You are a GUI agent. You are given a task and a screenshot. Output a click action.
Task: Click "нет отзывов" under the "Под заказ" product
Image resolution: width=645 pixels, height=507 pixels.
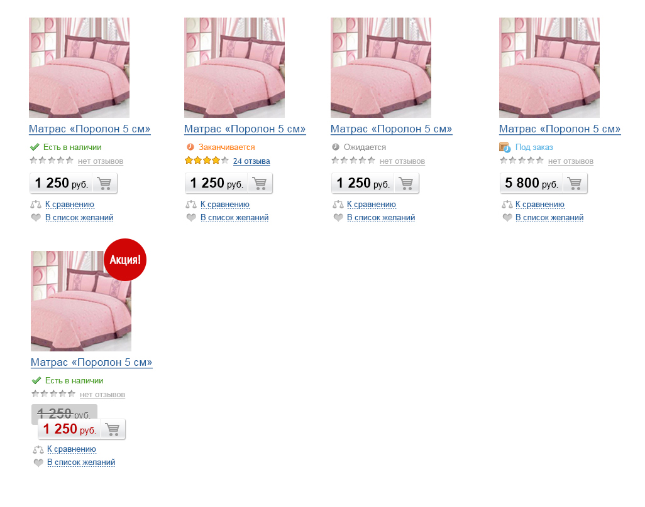click(570, 161)
